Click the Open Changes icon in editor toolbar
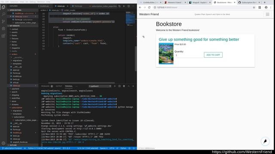The width and height of the screenshot is (275, 154). pyautogui.click(x=119, y=6)
